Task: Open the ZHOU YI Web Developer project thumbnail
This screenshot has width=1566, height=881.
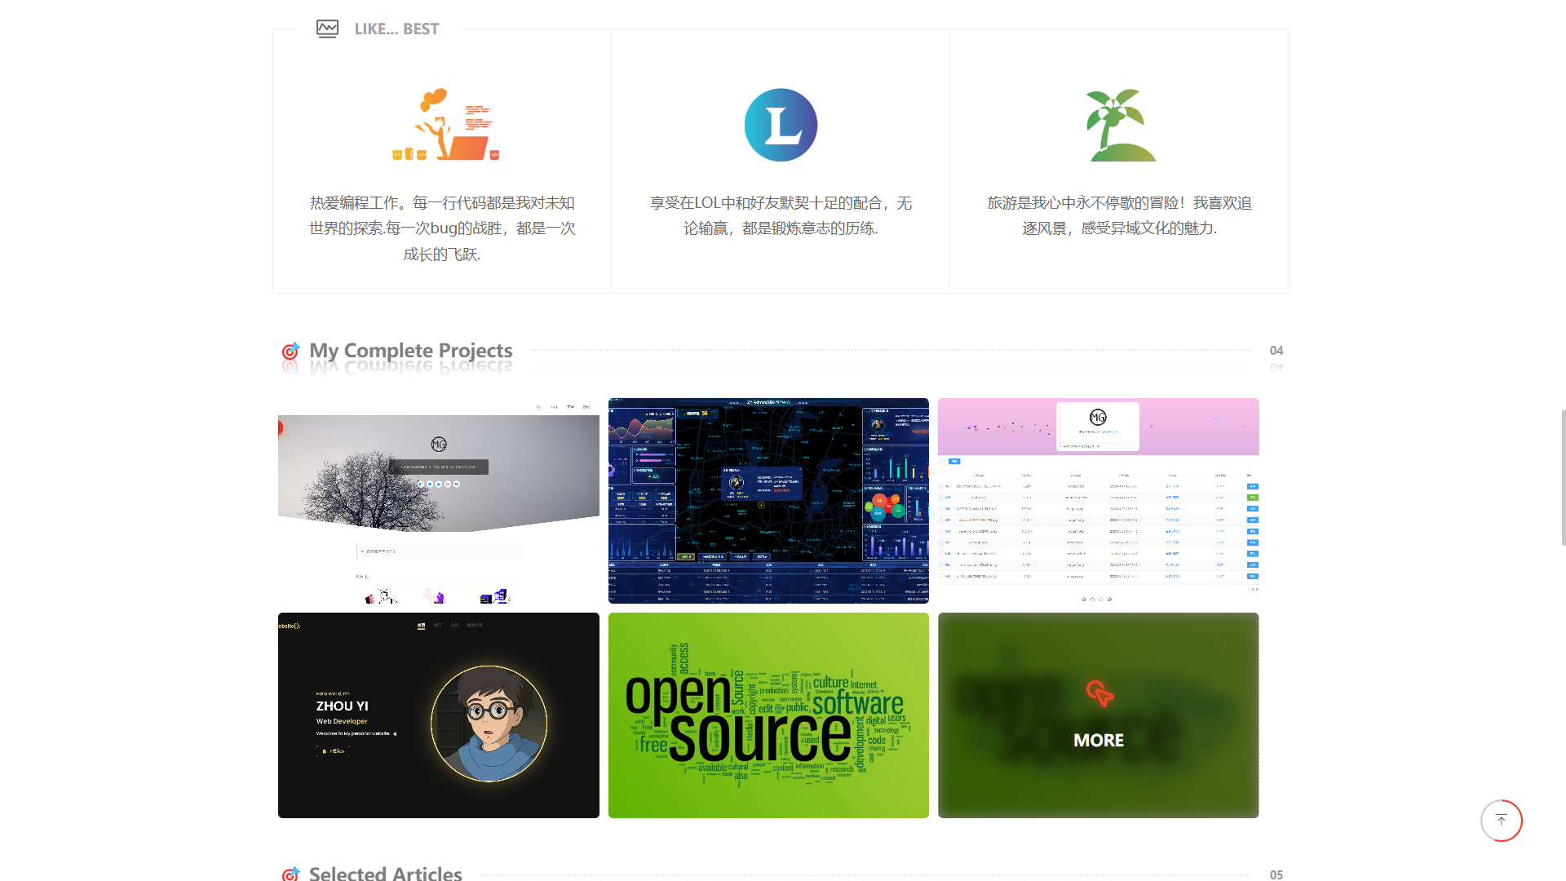Action: [x=438, y=715]
